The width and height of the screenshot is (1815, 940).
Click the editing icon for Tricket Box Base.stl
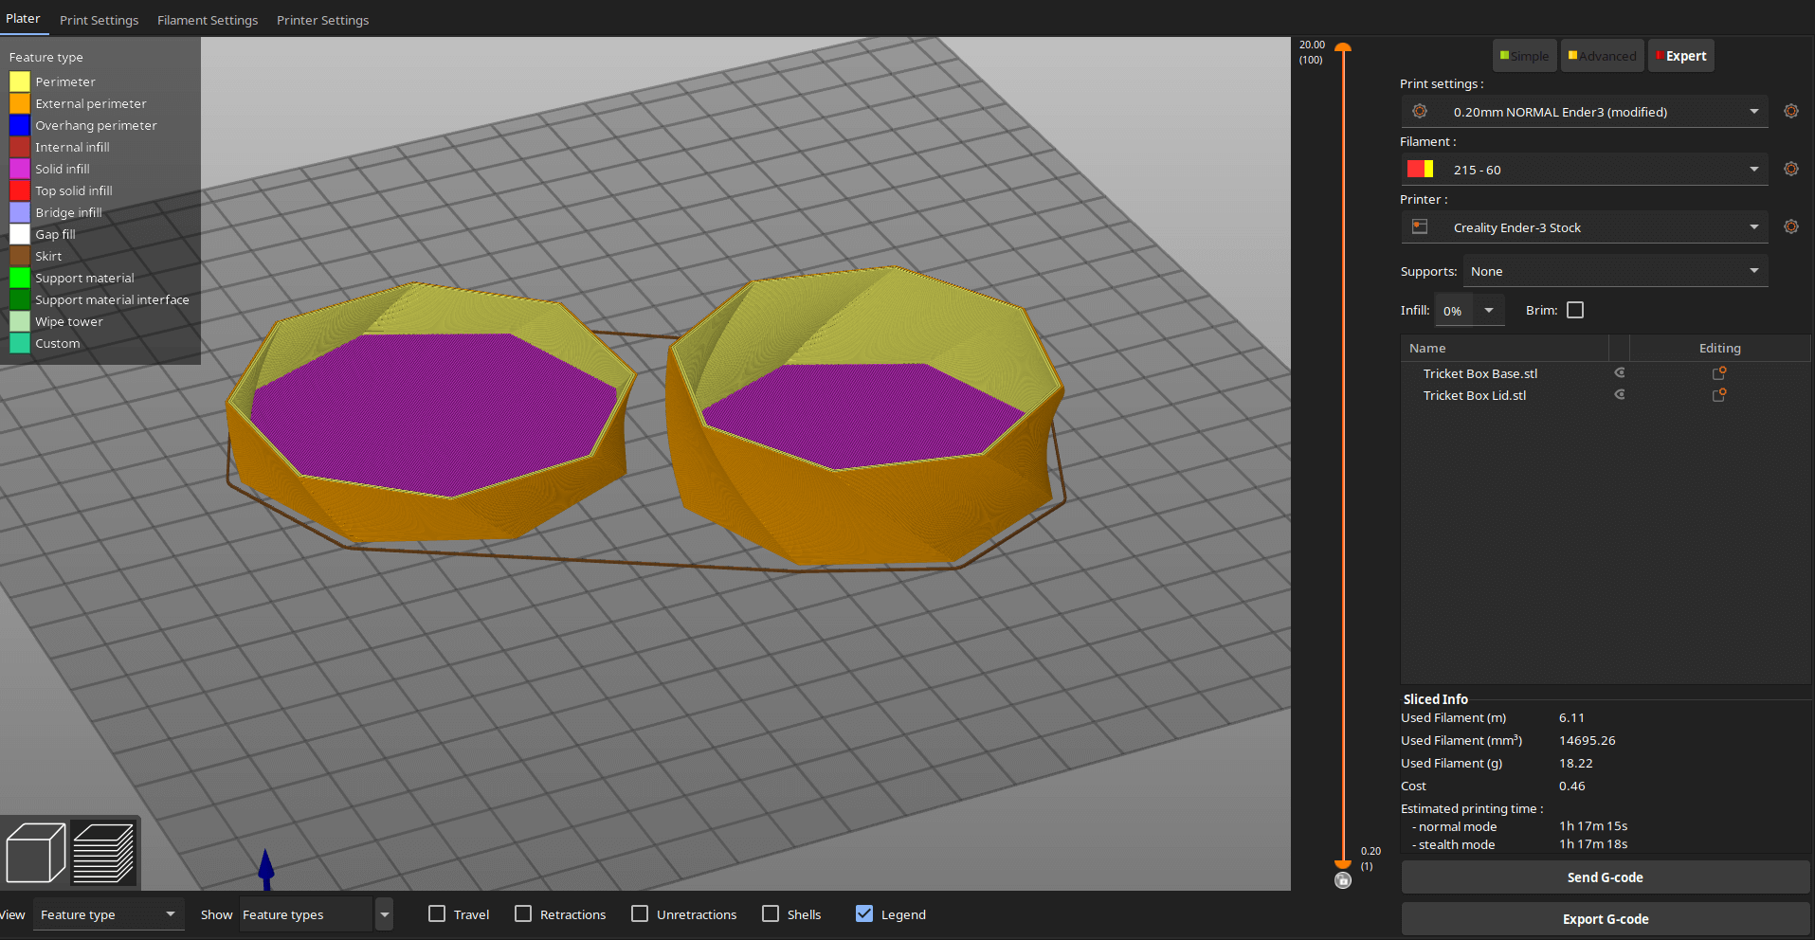tap(1718, 372)
